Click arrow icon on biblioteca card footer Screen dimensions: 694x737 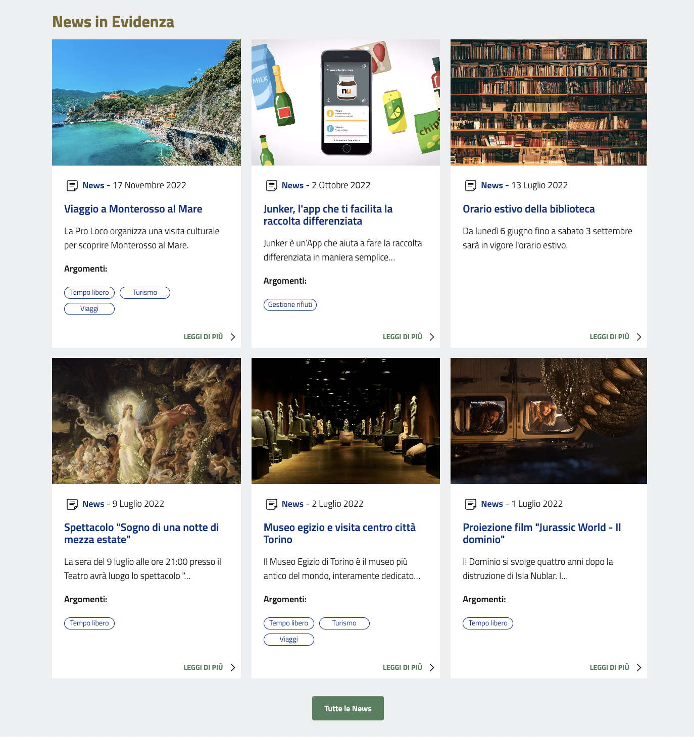(x=639, y=337)
